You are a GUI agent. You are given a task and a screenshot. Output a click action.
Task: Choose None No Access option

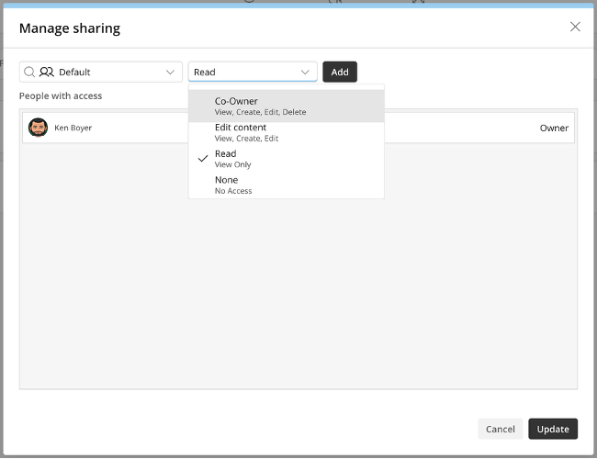click(287, 185)
